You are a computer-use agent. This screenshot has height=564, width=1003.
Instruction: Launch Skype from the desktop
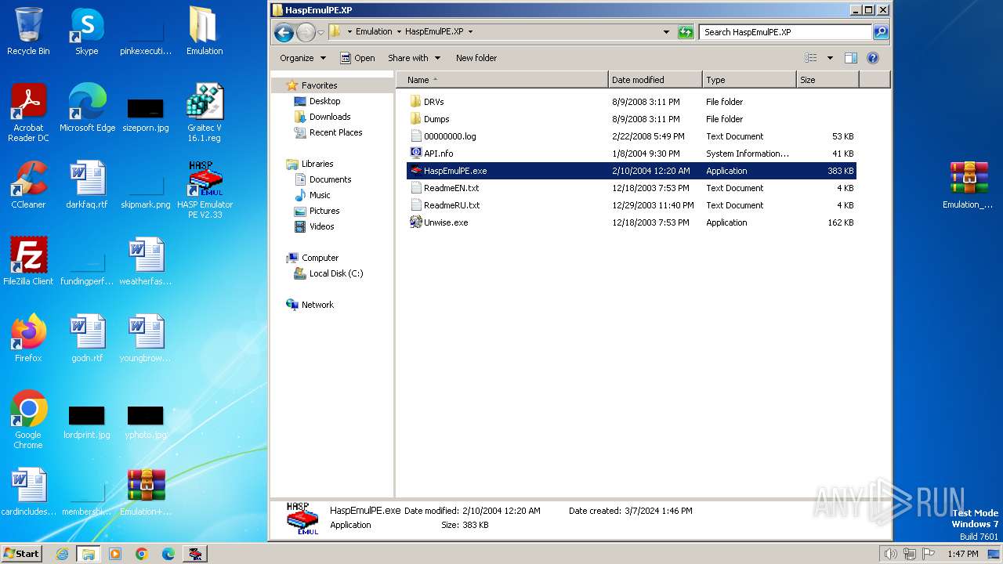(87, 31)
